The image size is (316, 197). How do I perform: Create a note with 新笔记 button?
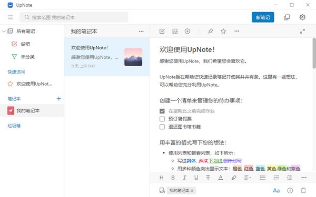(263, 17)
